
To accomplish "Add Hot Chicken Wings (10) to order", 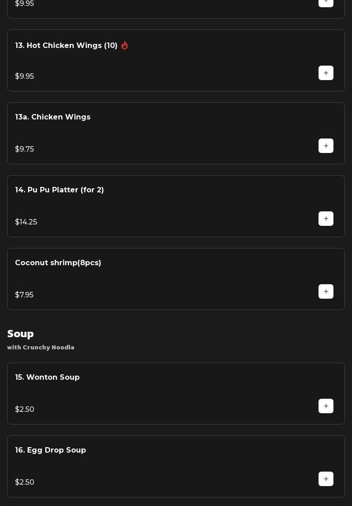I will tap(326, 73).
